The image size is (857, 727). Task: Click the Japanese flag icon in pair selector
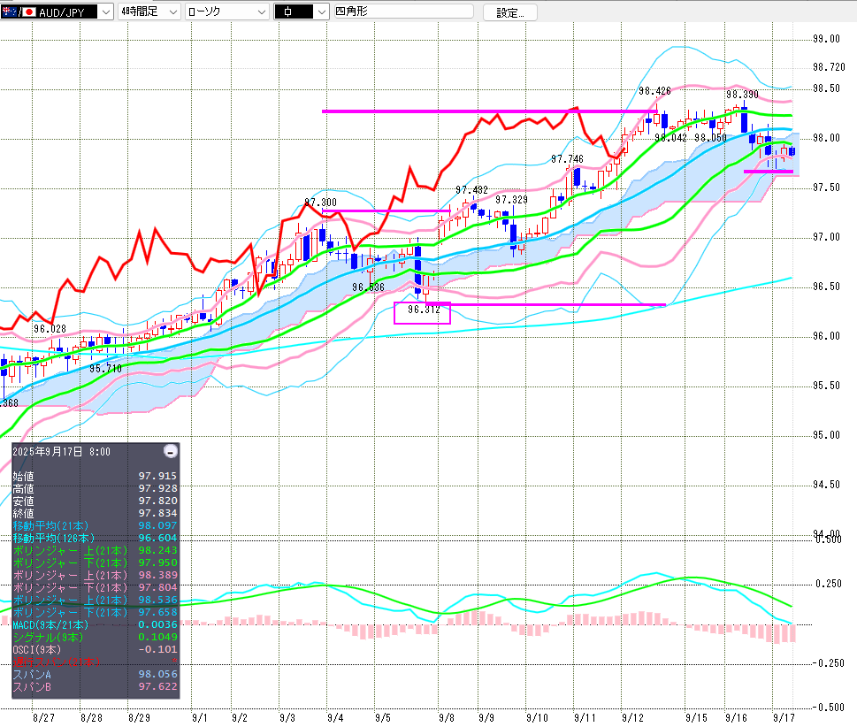[28, 12]
